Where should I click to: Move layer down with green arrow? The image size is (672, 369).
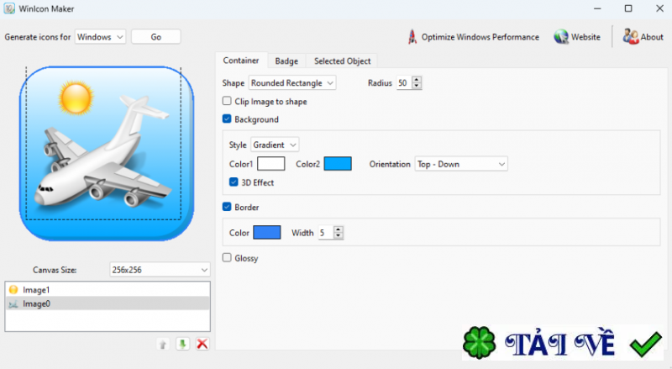pos(182,344)
